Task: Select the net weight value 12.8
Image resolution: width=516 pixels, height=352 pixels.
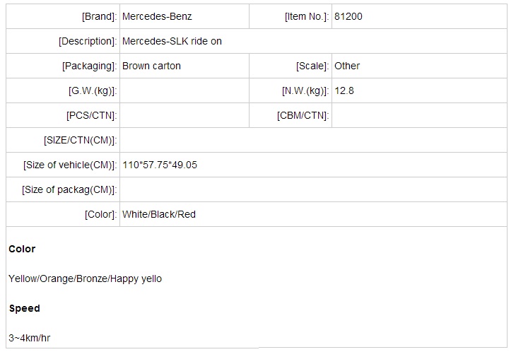Action: pos(344,90)
